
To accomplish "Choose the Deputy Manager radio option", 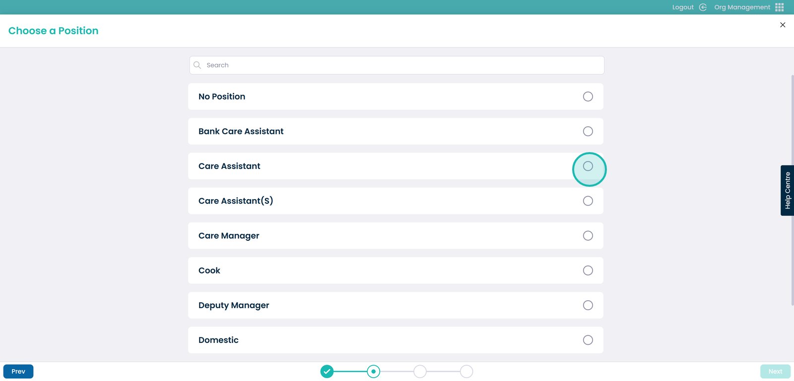I will click(x=588, y=305).
